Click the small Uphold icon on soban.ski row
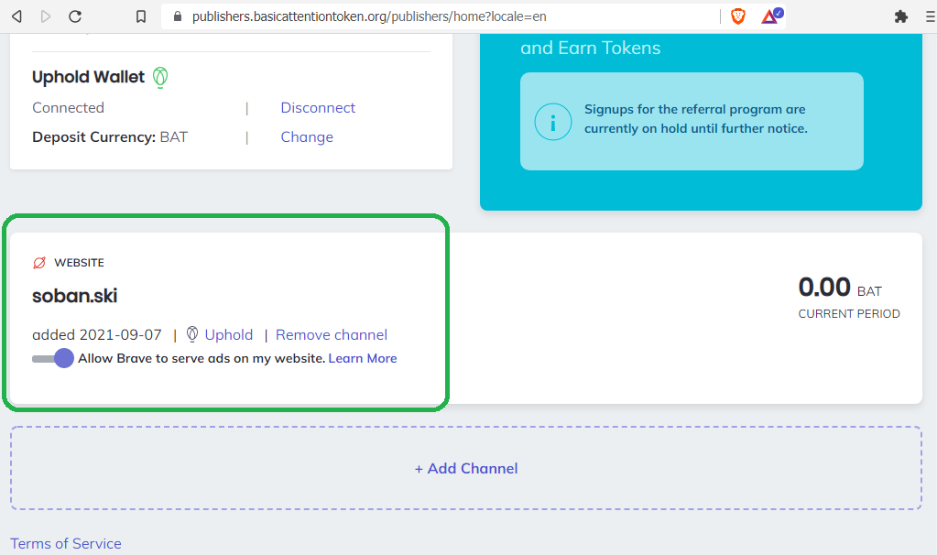Viewport: 937px width, 555px height. click(x=192, y=334)
